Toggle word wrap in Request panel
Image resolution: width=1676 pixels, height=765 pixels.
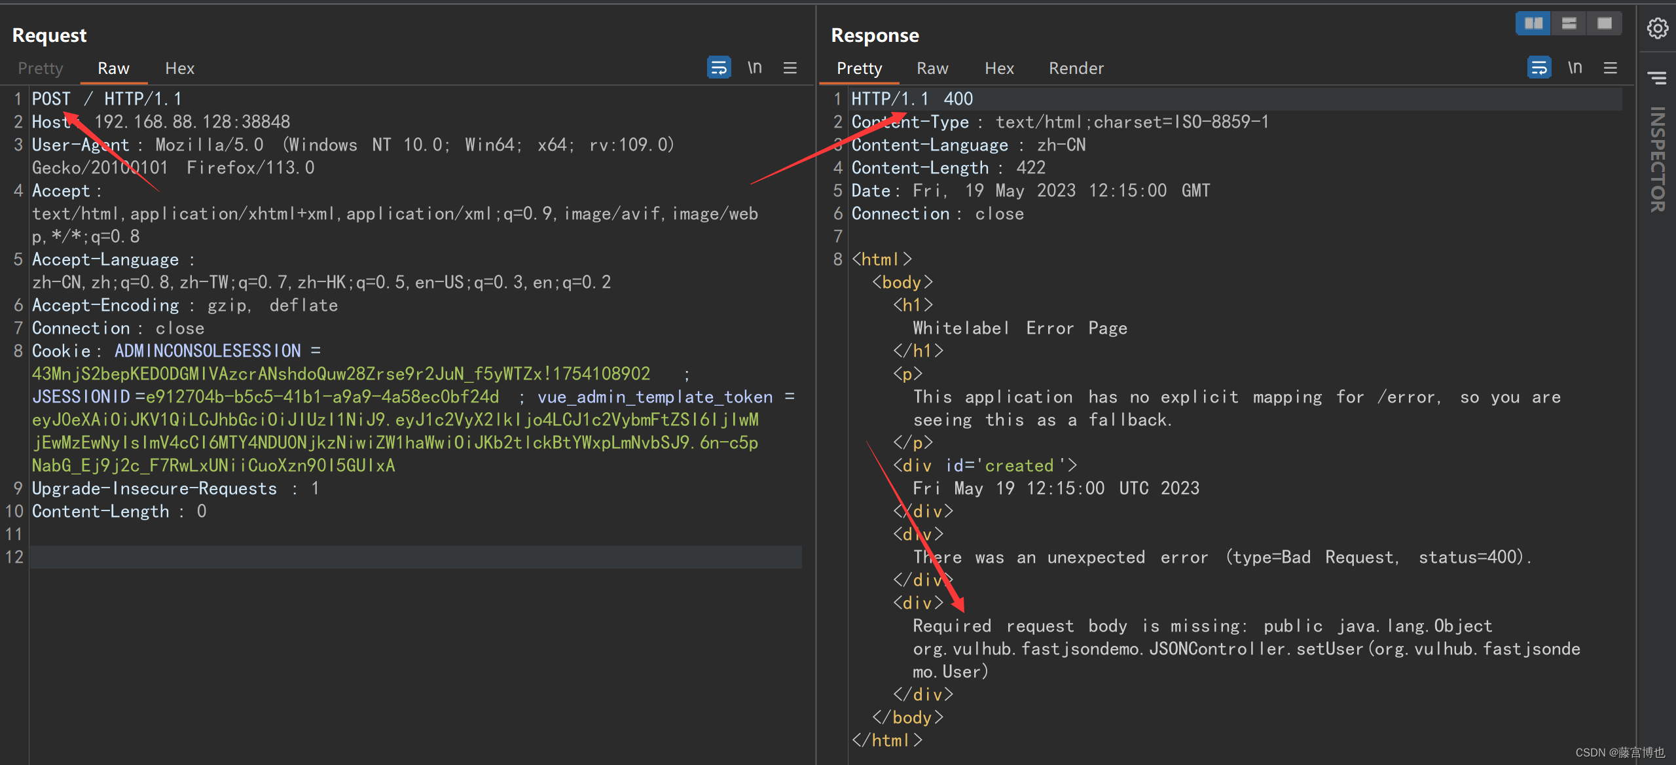[719, 68]
